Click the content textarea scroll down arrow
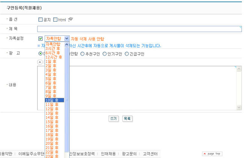Image resolution: width=244 pixels, height=158 pixels. tap(239, 107)
